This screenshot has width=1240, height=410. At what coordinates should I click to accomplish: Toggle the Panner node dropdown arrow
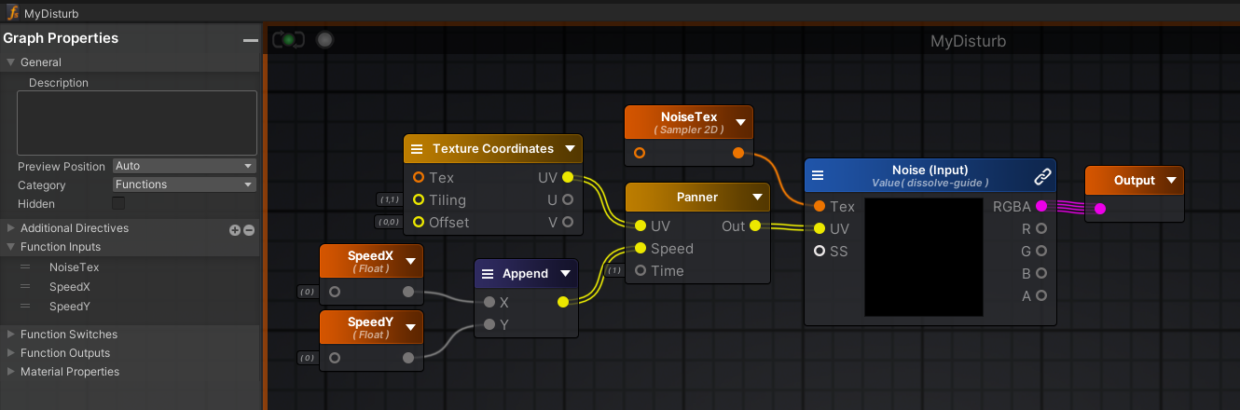[757, 198]
